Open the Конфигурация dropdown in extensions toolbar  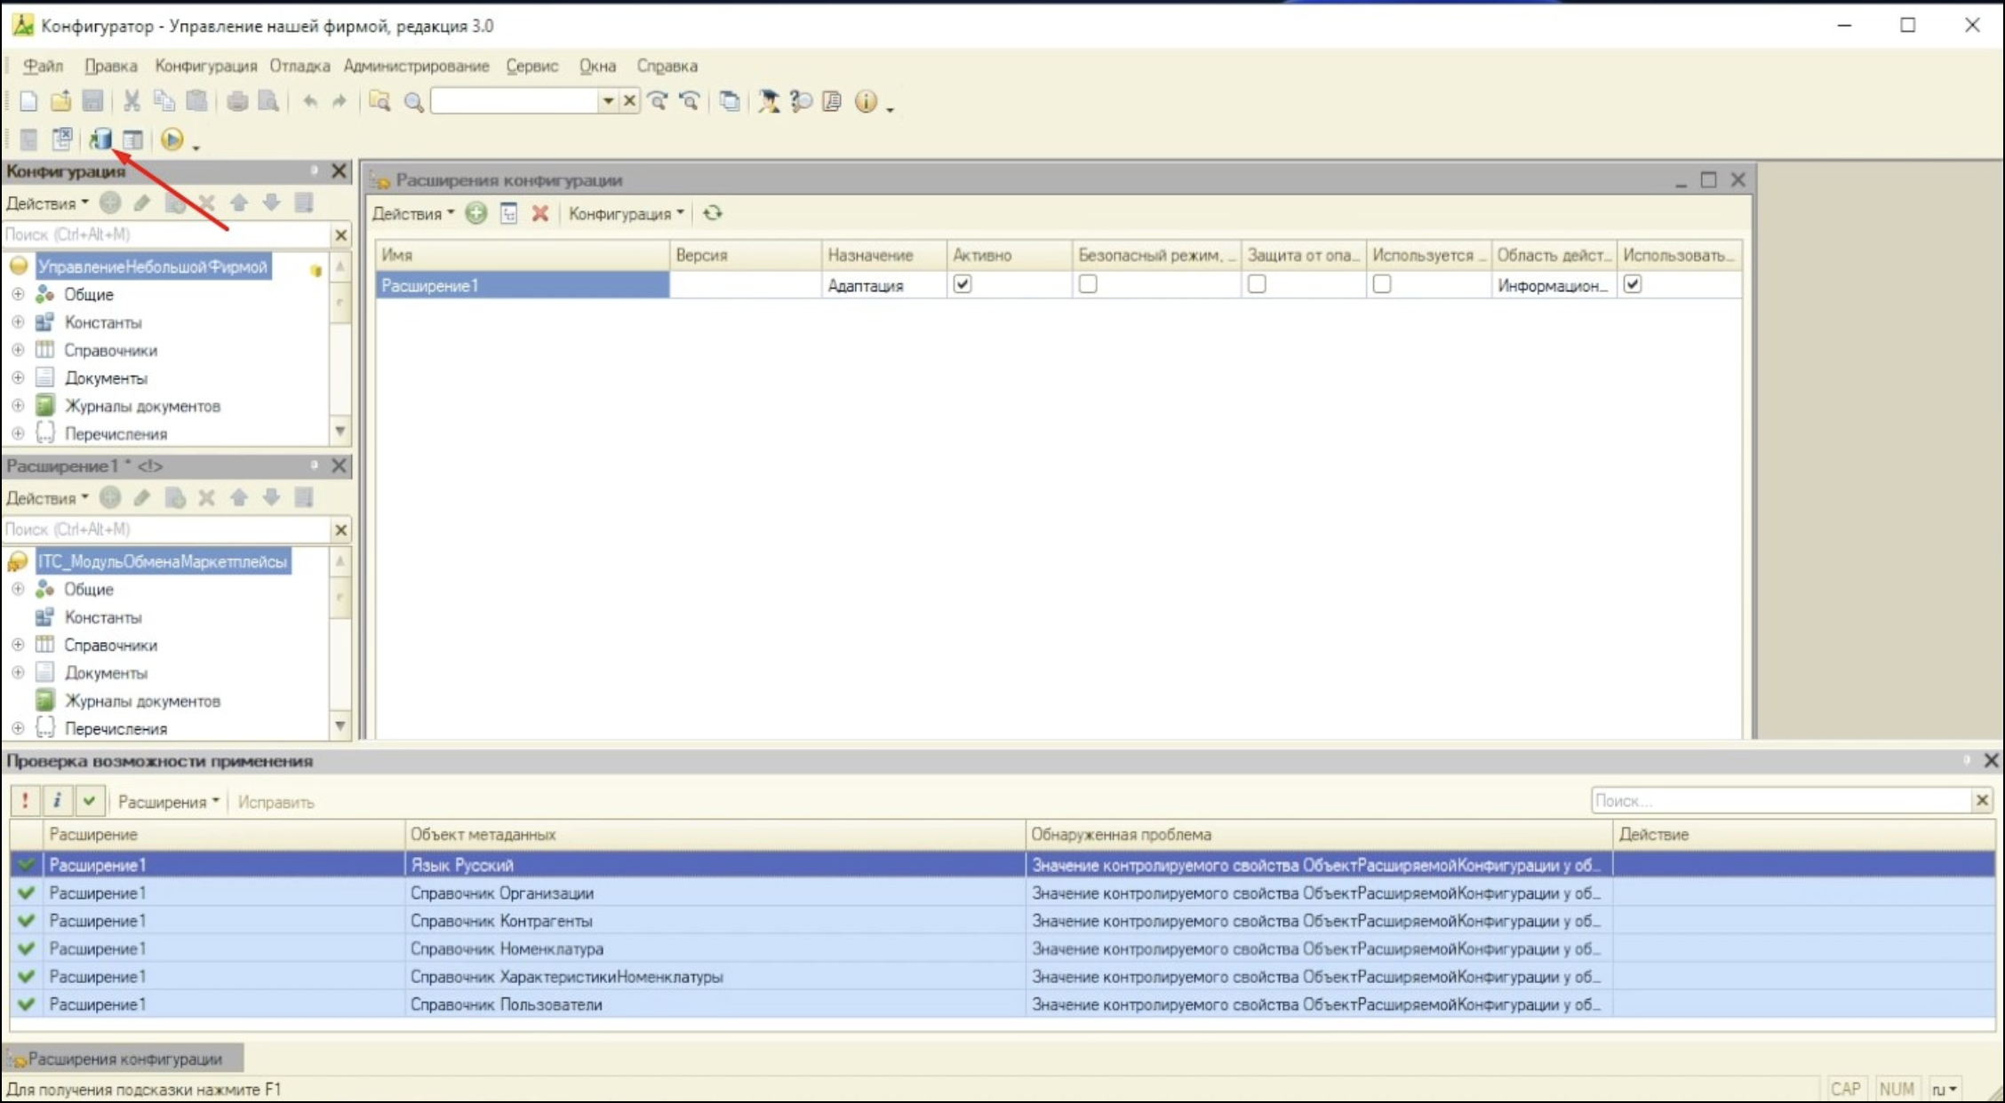[x=627, y=214]
